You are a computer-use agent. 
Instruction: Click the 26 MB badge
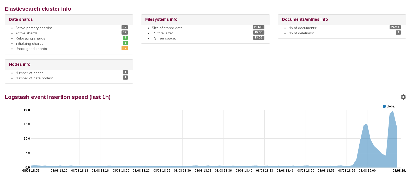click(258, 27)
